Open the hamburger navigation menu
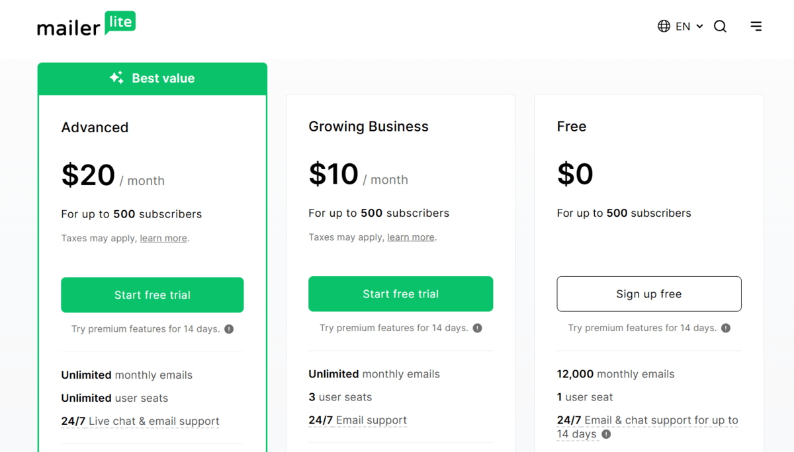Screen dimensions: 794x452 pyautogui.click(x=756, y=26)
